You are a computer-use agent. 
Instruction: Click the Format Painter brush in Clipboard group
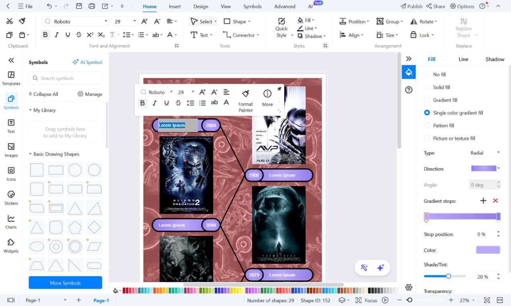22,21
